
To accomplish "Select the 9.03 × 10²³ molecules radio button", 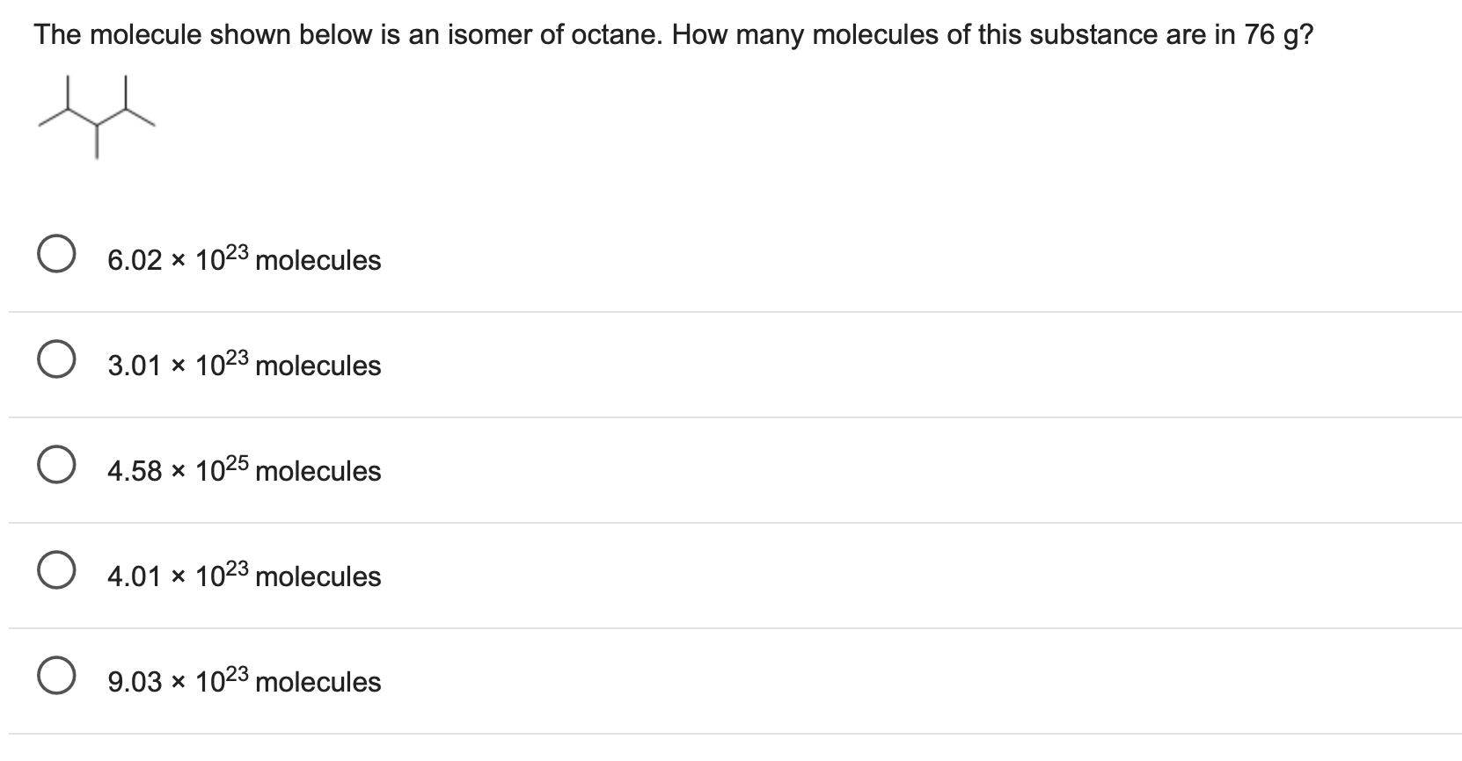I will [56, 677].
